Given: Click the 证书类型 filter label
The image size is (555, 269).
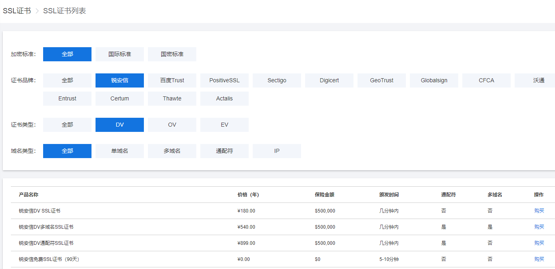Looking at the screenshot, I should pos(23,125).
